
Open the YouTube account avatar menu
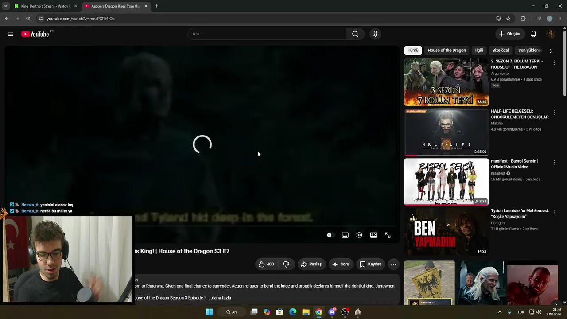(551, 34)
